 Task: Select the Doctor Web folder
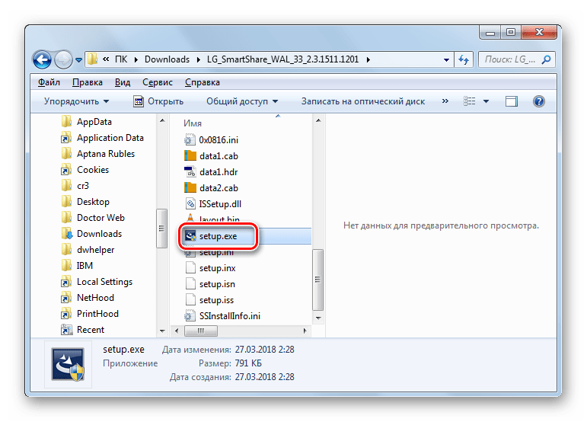100,218
